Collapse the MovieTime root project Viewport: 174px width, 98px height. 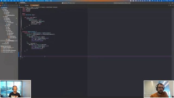pyautogui.click(x=1, y=8)
